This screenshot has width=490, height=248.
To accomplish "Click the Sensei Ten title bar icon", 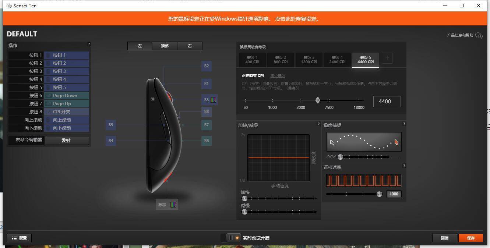I will point(9,6).
